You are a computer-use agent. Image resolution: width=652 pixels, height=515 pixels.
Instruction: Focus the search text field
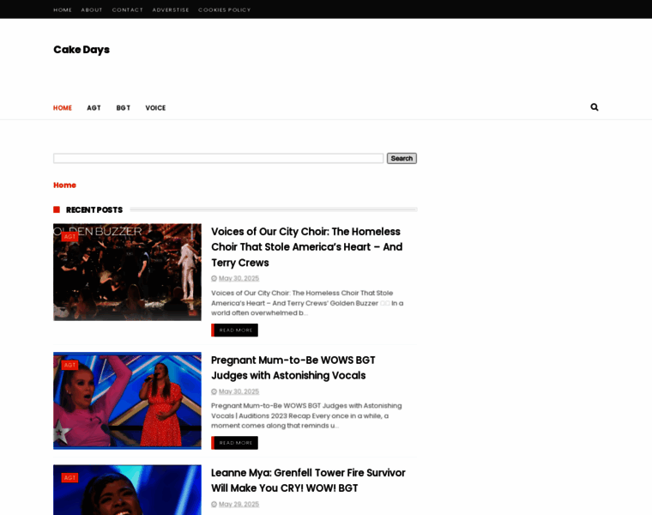pyautogui.click(x=218, y=159)
